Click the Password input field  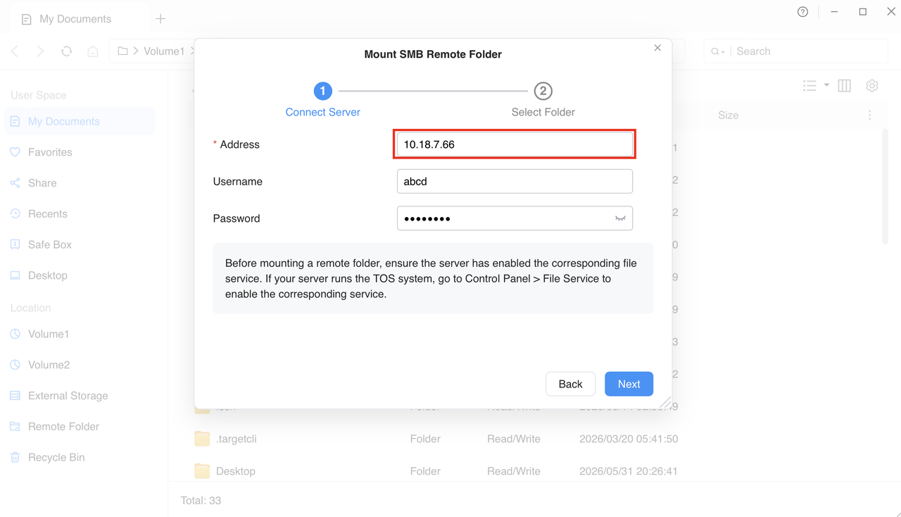pos(515,218)
